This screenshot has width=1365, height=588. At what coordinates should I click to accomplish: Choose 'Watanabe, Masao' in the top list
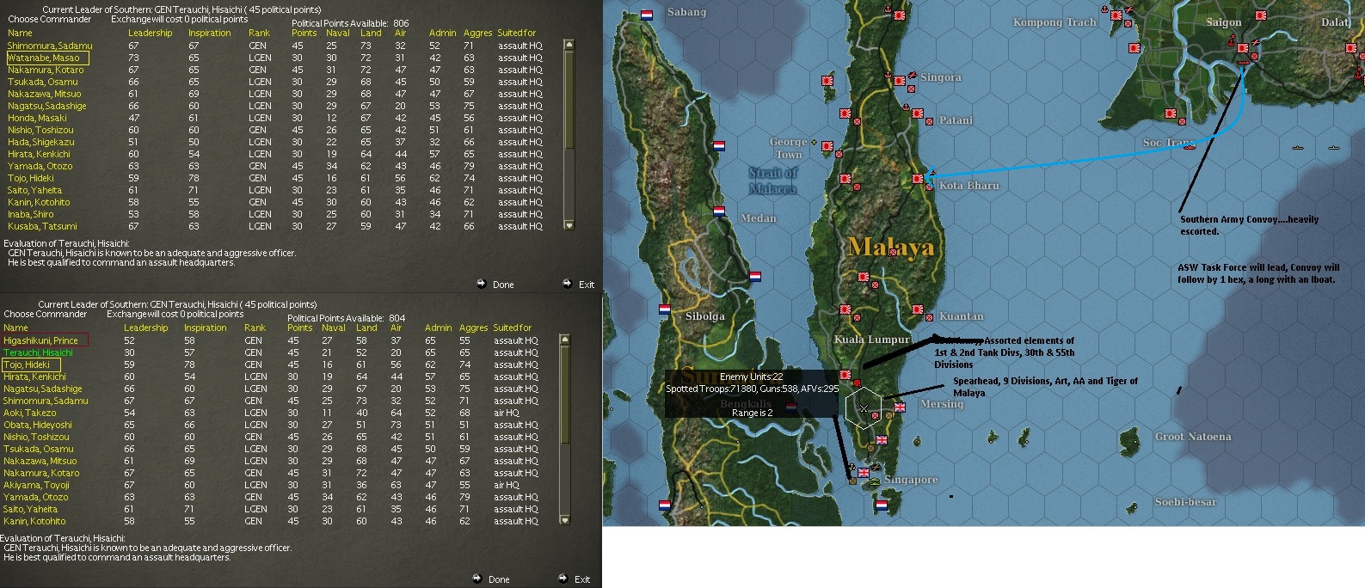pyautogui.click(x=43, y=58)
